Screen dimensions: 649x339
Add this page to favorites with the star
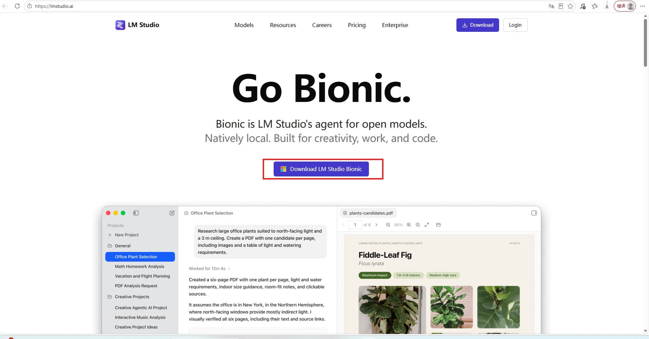coord(570,6)
